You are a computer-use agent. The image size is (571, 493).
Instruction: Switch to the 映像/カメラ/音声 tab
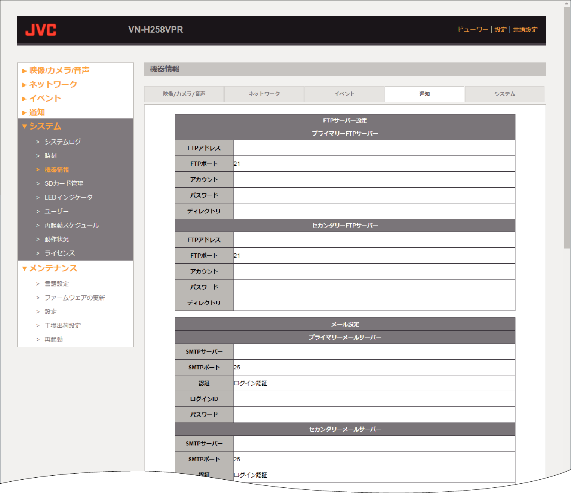184,94
